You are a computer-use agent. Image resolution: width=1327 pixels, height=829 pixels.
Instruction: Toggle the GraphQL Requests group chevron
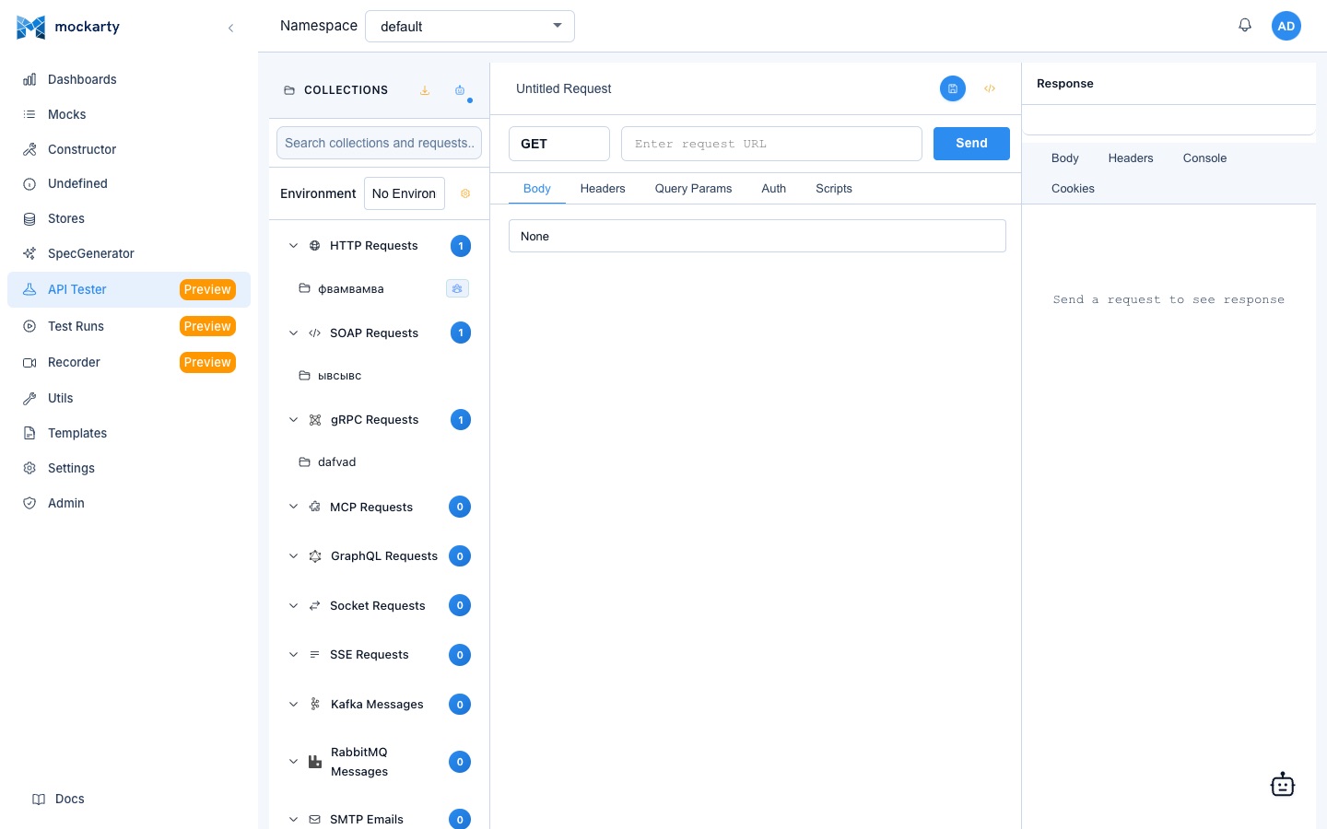tap(293, 556)
